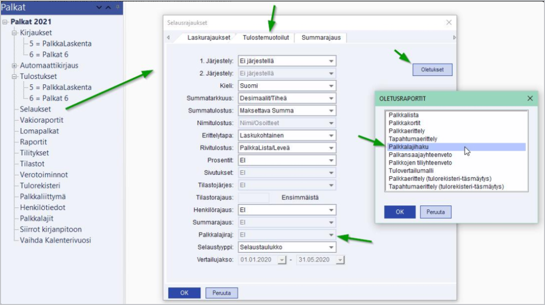
Task: Switch to the Tulostemuotoilut tab
Action: click(266, 37)
